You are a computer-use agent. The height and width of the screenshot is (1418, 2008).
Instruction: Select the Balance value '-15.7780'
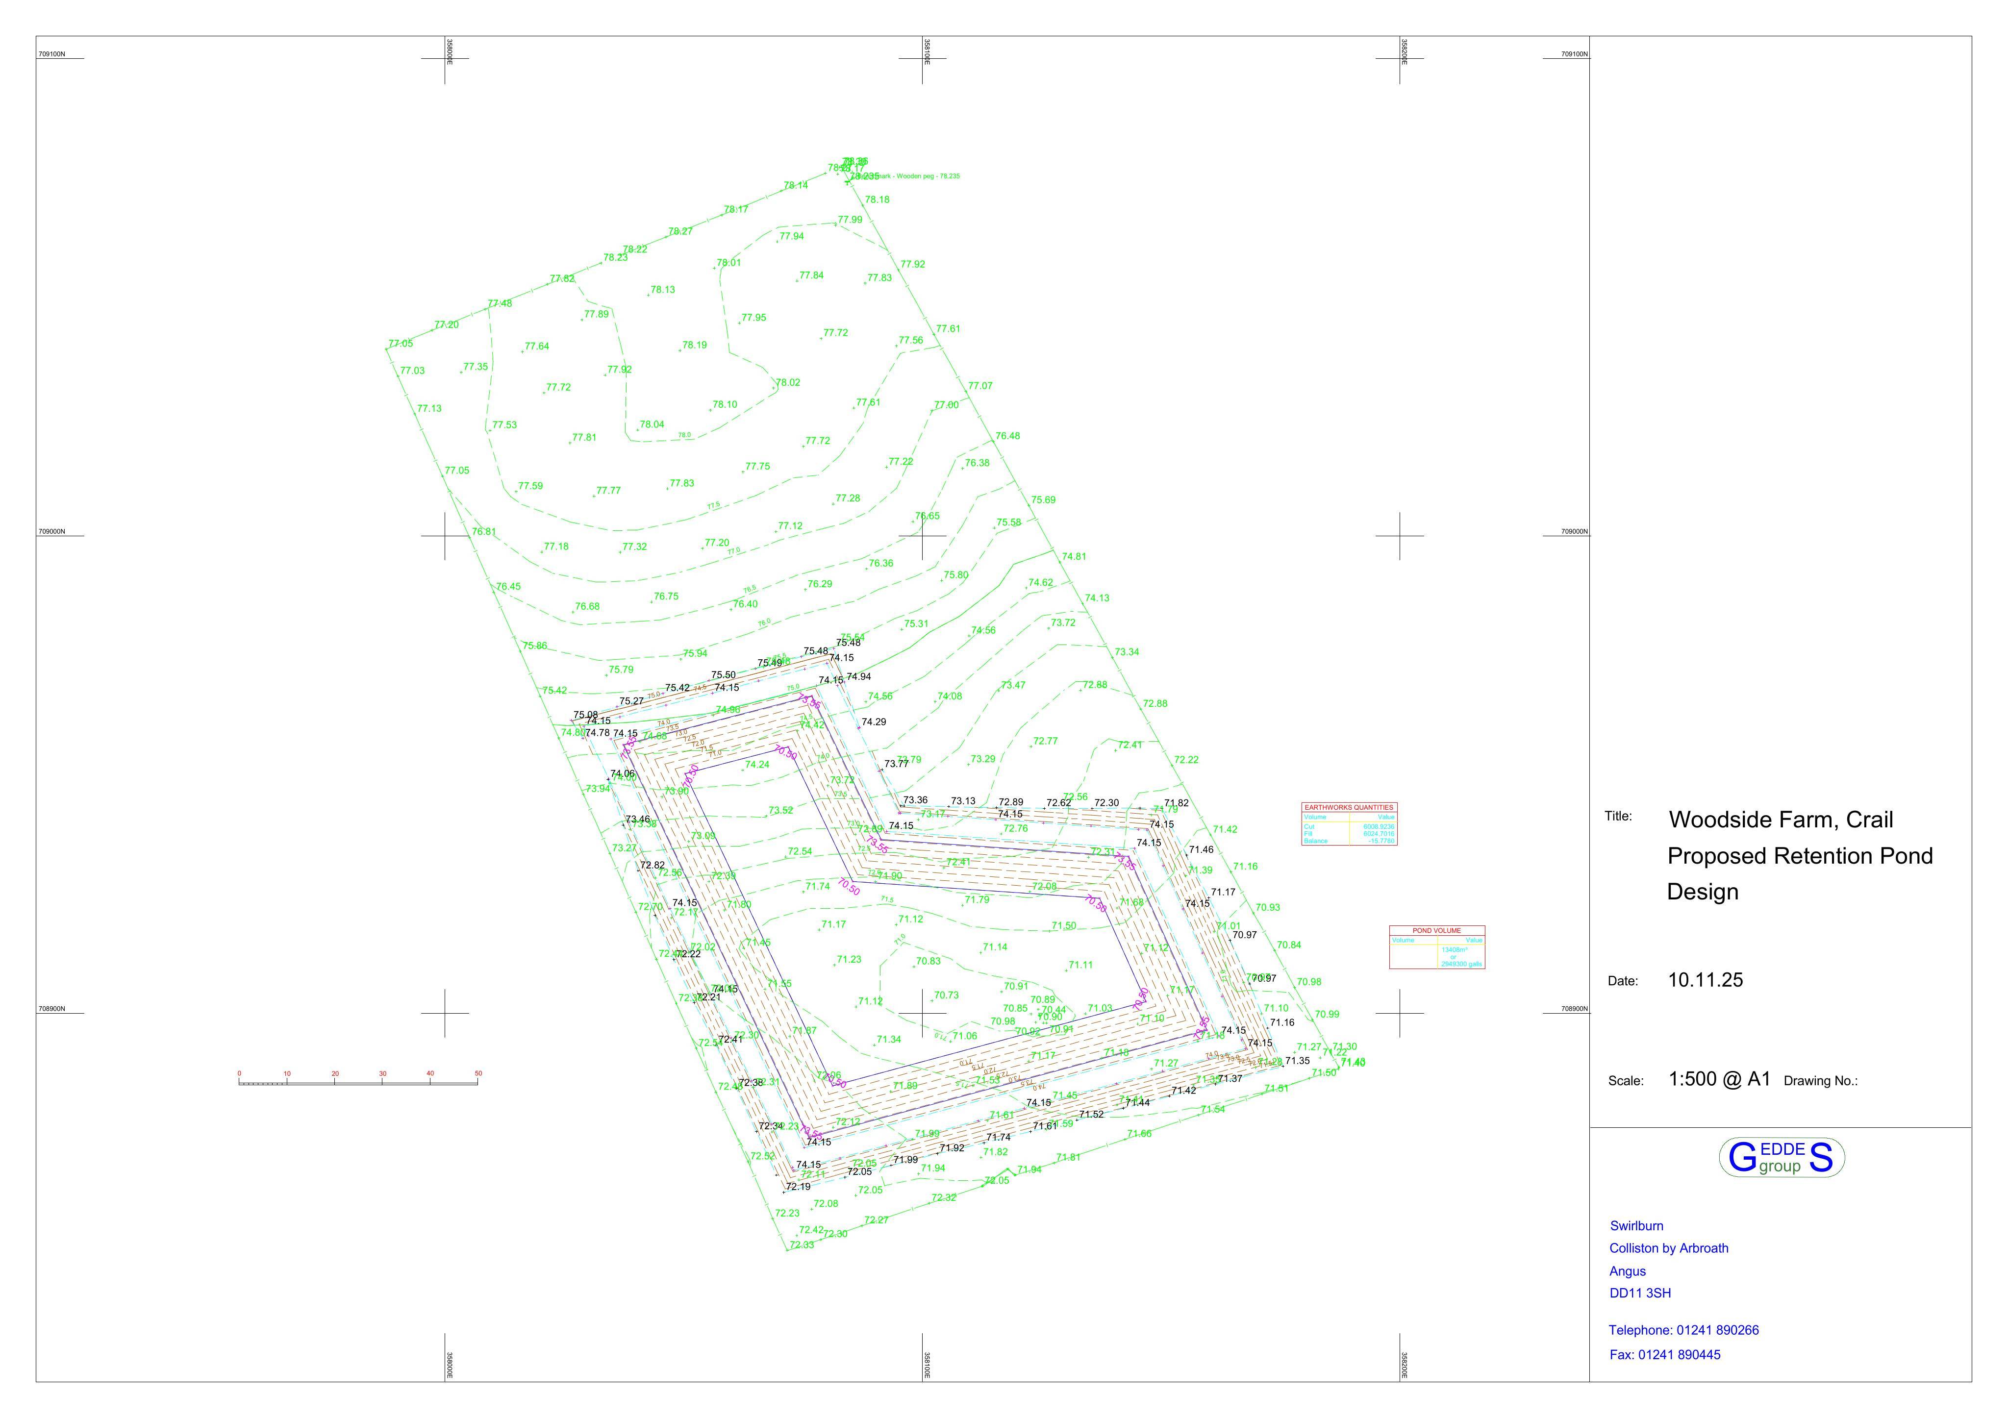1382,841
